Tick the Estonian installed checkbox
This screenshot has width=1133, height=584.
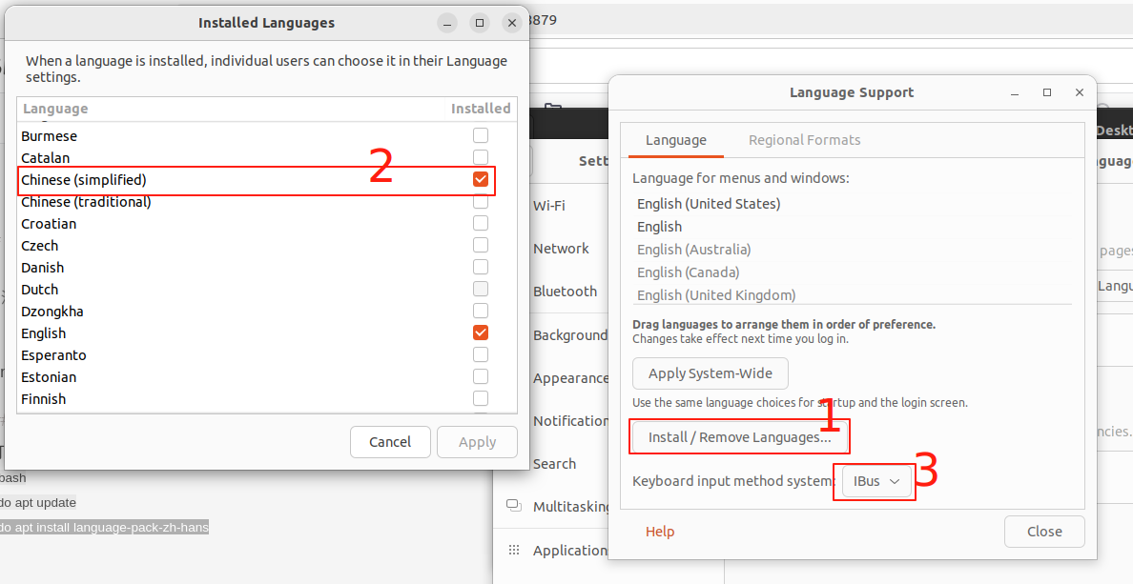pos(481,377)
